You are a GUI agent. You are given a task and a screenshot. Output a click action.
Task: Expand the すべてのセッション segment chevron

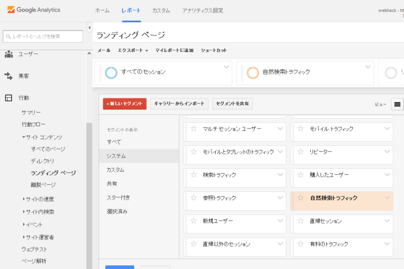click(x=226, y=66)
